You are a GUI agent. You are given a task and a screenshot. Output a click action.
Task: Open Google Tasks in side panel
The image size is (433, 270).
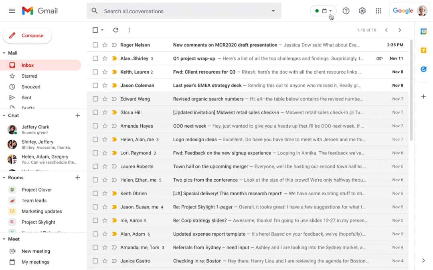(423, 69)
